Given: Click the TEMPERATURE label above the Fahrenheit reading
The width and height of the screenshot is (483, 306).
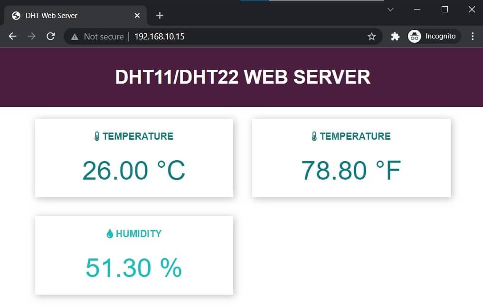Looking at the screenshot, I should pos(355,136).
